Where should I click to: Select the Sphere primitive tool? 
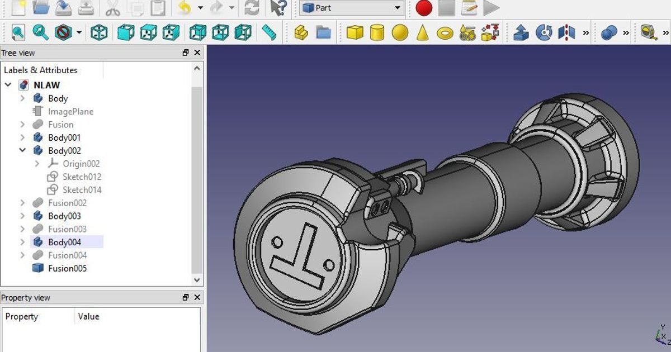[400, 32]
